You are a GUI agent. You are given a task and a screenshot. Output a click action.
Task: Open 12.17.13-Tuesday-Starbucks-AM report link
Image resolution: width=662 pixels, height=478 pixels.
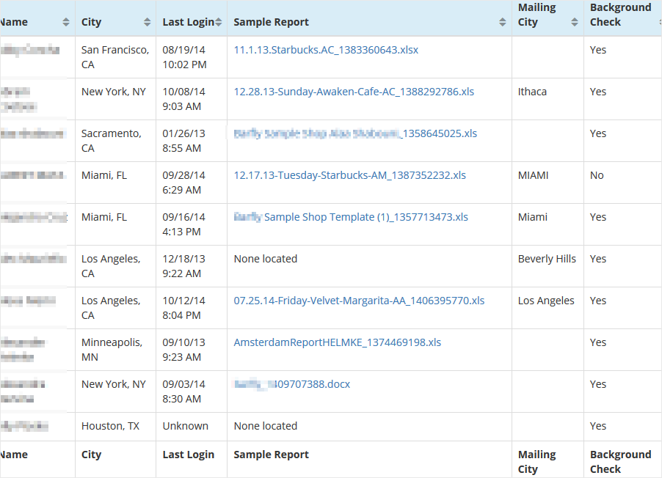[x=349, y=175]
